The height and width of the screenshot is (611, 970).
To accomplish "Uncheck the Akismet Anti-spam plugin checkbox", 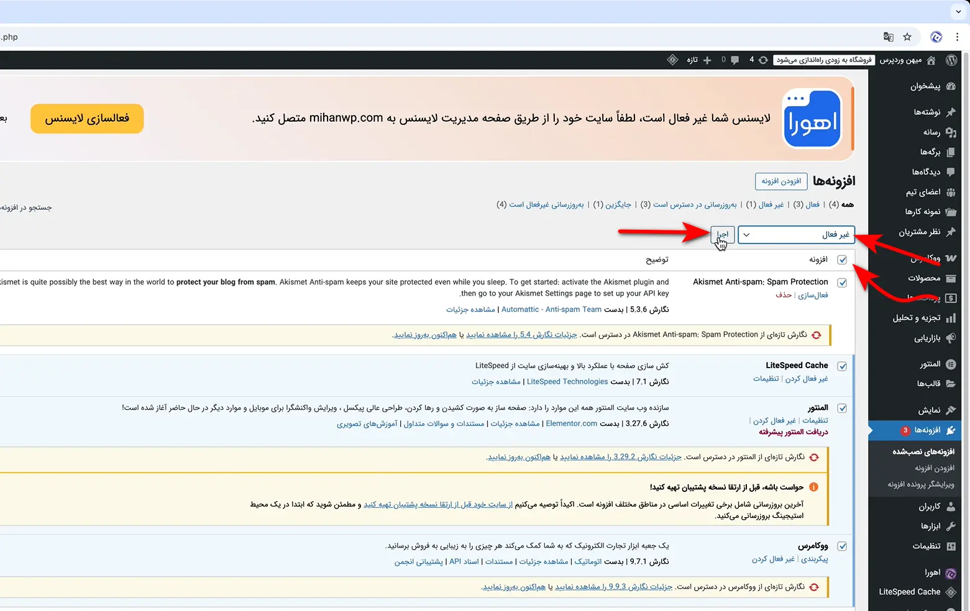I will tap(842, 283).
